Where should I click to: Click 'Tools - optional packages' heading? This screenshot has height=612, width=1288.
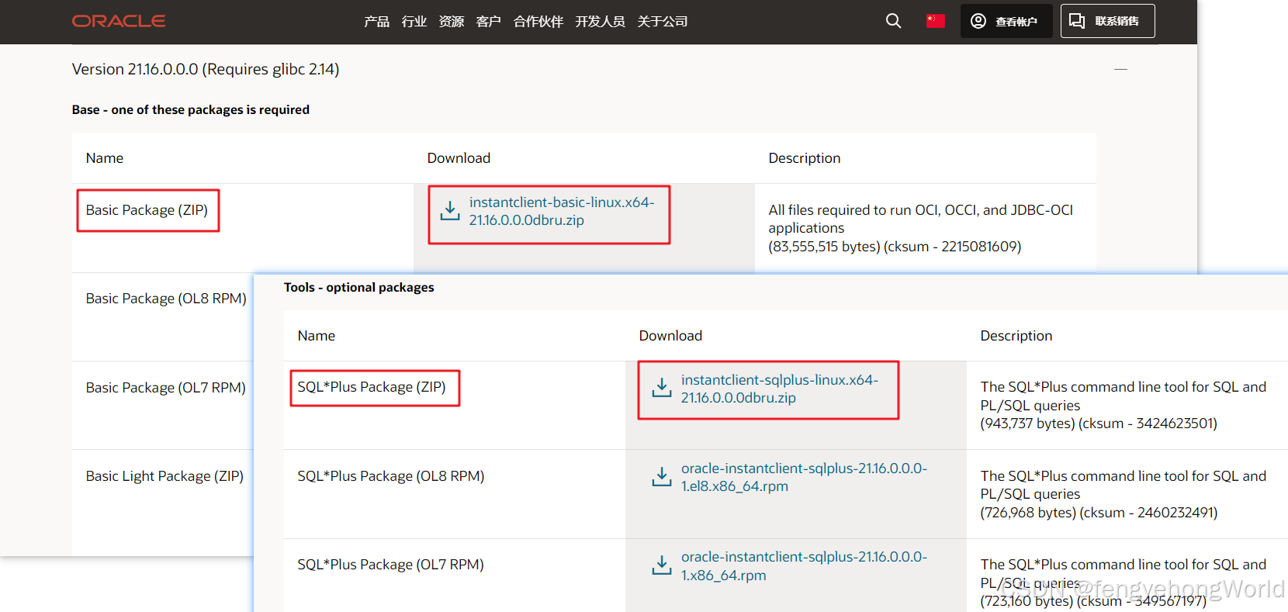[x=358, y=287]
